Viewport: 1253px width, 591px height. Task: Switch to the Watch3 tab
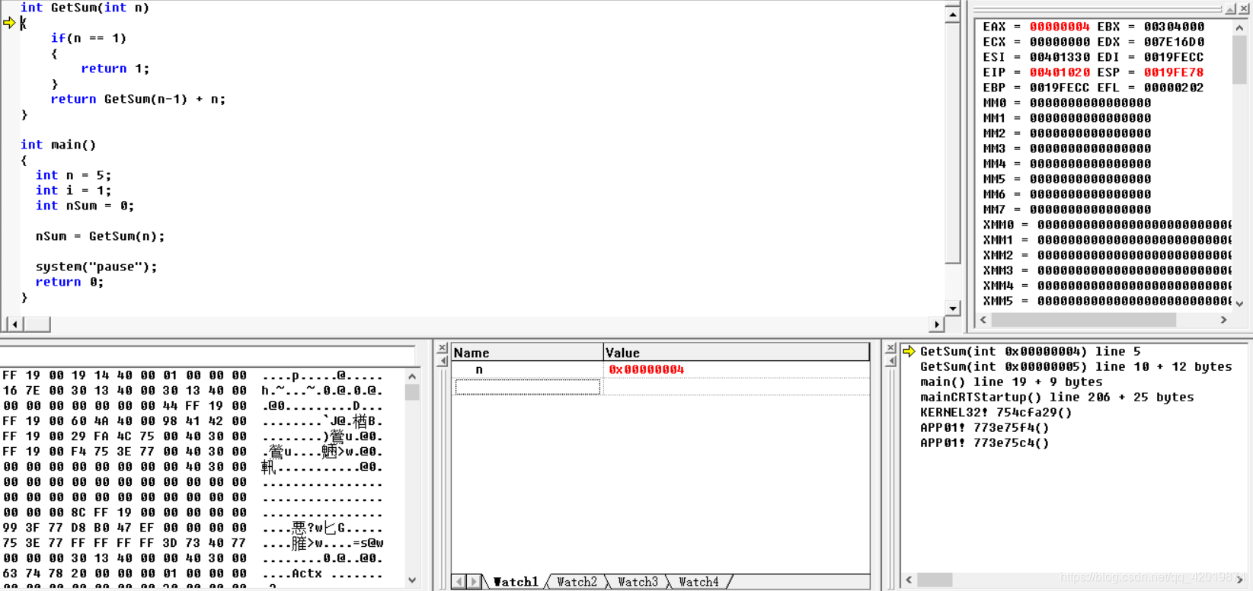pos(638,582)
